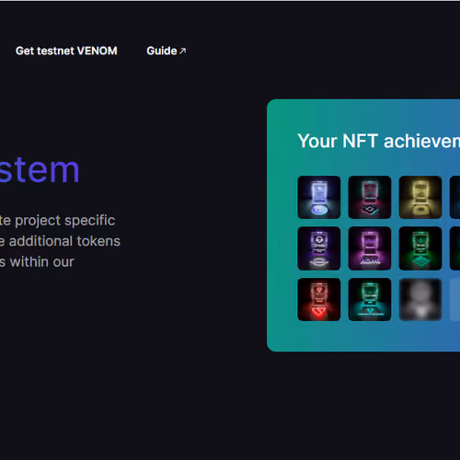
Task: Click the purple 'stem' headline text
Action: pos(40,169)
